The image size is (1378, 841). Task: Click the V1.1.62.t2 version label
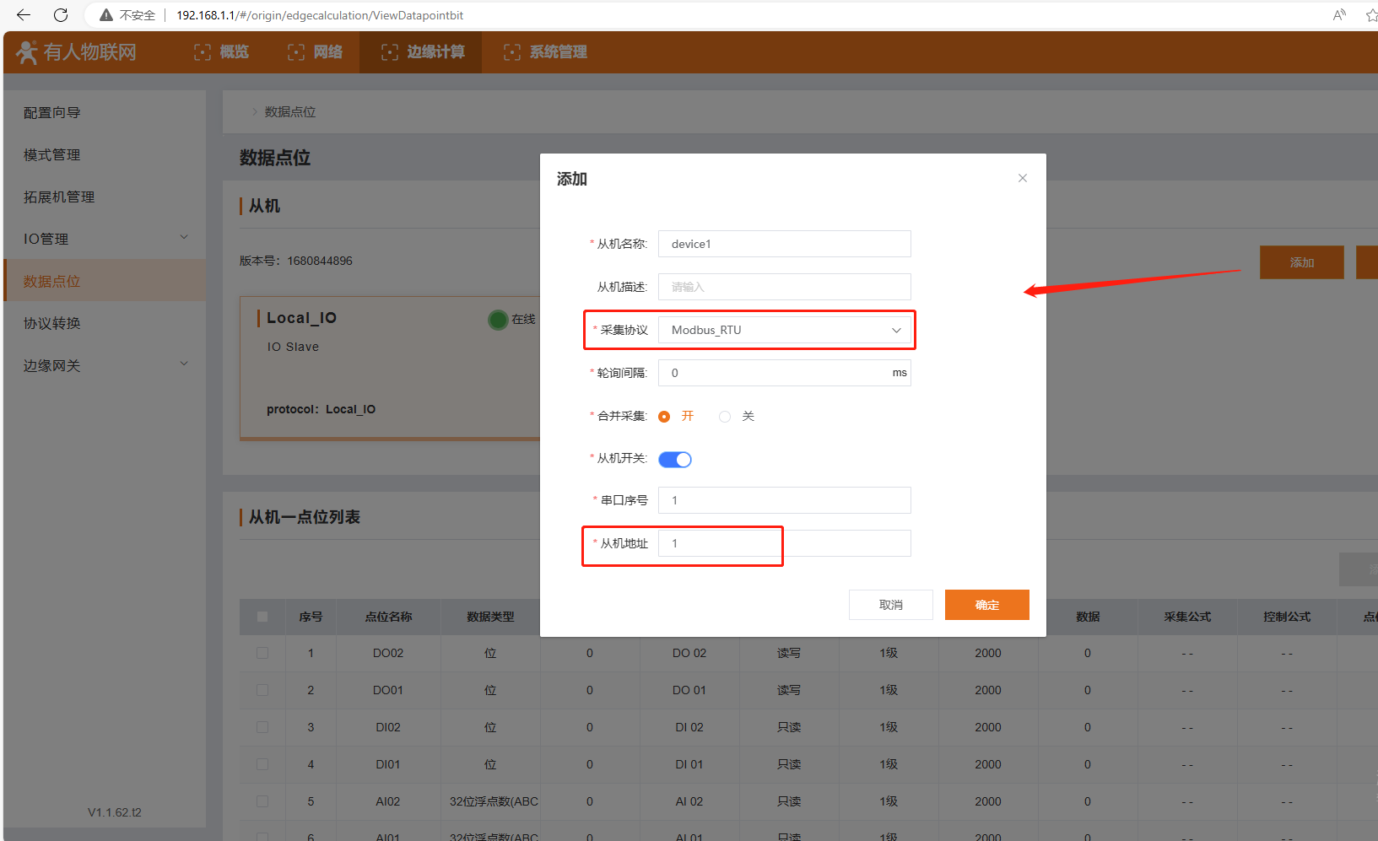click(115, 812)
